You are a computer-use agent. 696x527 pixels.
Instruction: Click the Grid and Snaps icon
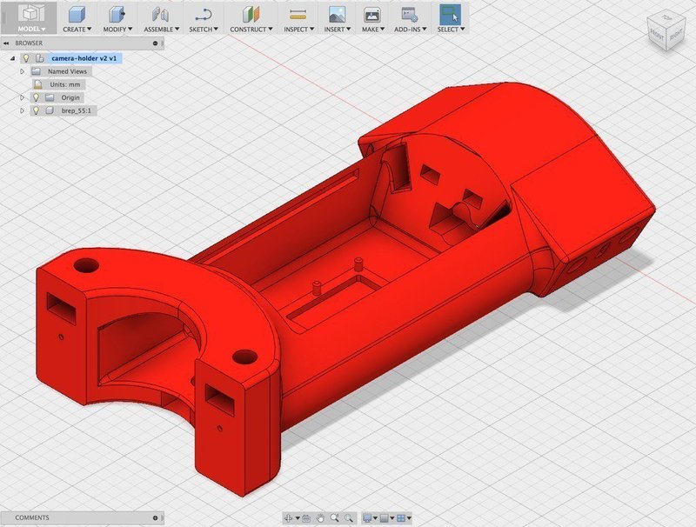tap(385, 517)
